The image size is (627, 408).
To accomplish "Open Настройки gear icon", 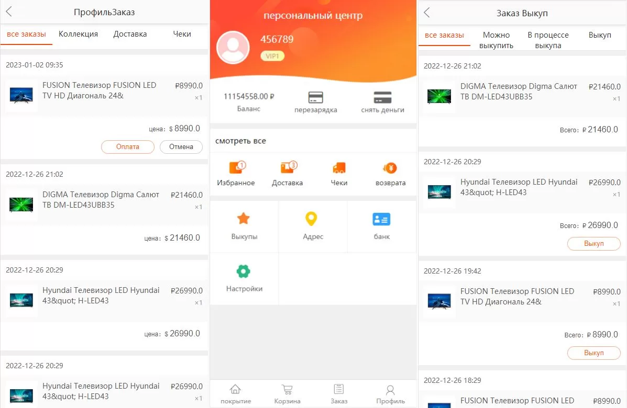I will [243, 271].
